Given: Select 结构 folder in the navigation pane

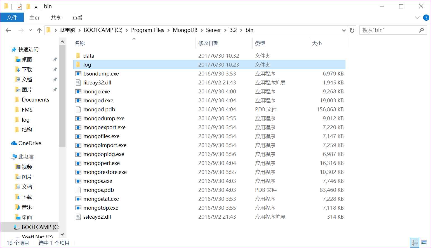Looking at the screenshot, I should click(27, 130).
